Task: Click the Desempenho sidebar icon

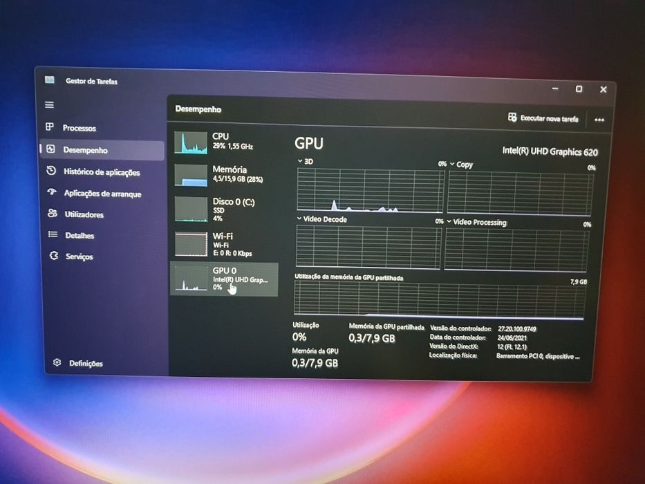Action: (x=50, y=149)
